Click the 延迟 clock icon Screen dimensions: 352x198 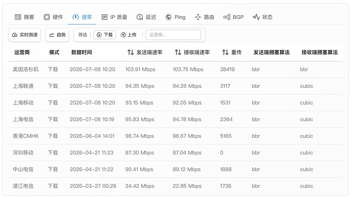(140, 17)
